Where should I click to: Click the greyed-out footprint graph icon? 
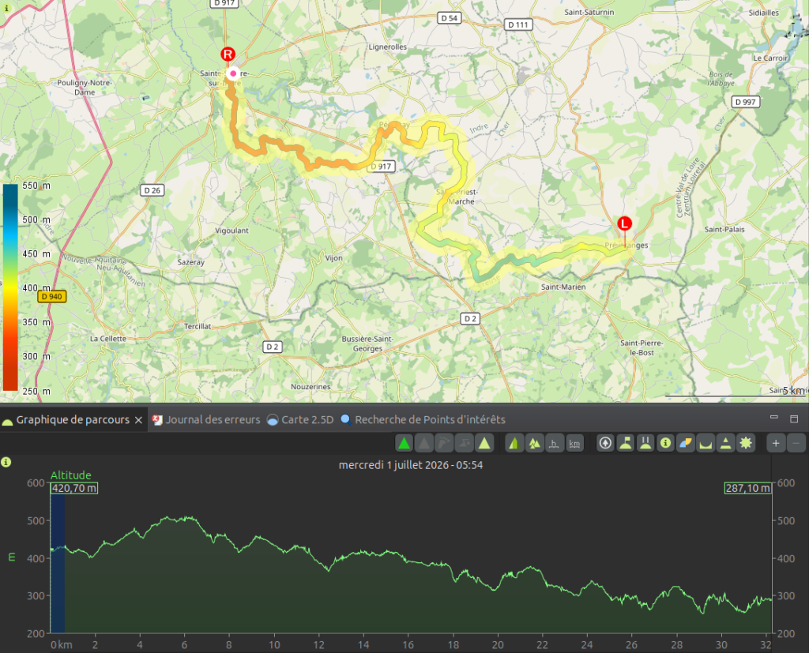(x=444, y=443)
